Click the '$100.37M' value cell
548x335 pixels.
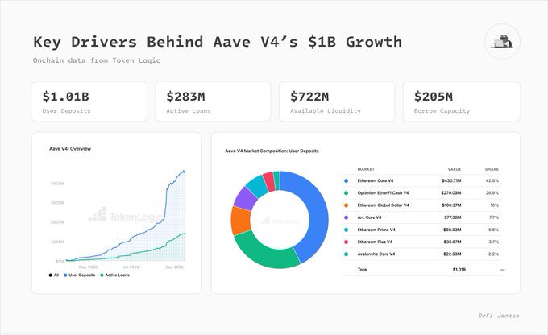(x=451, y=205)
